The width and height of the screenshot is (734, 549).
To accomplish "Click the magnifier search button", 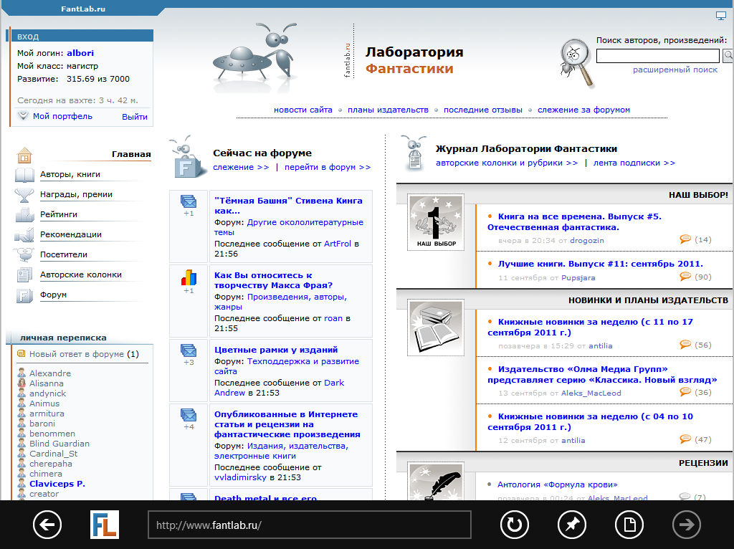I will [728, 55].
